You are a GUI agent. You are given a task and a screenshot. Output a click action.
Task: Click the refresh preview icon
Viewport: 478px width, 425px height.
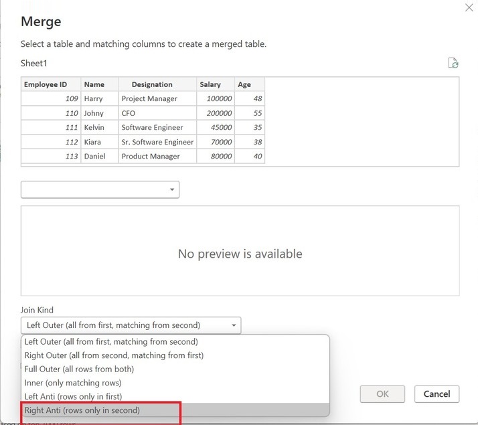click(x=453, y=64)
